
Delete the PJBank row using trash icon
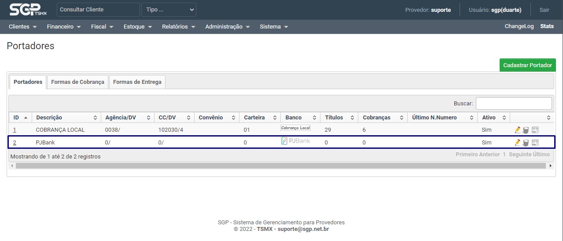(x=526, y=143)
